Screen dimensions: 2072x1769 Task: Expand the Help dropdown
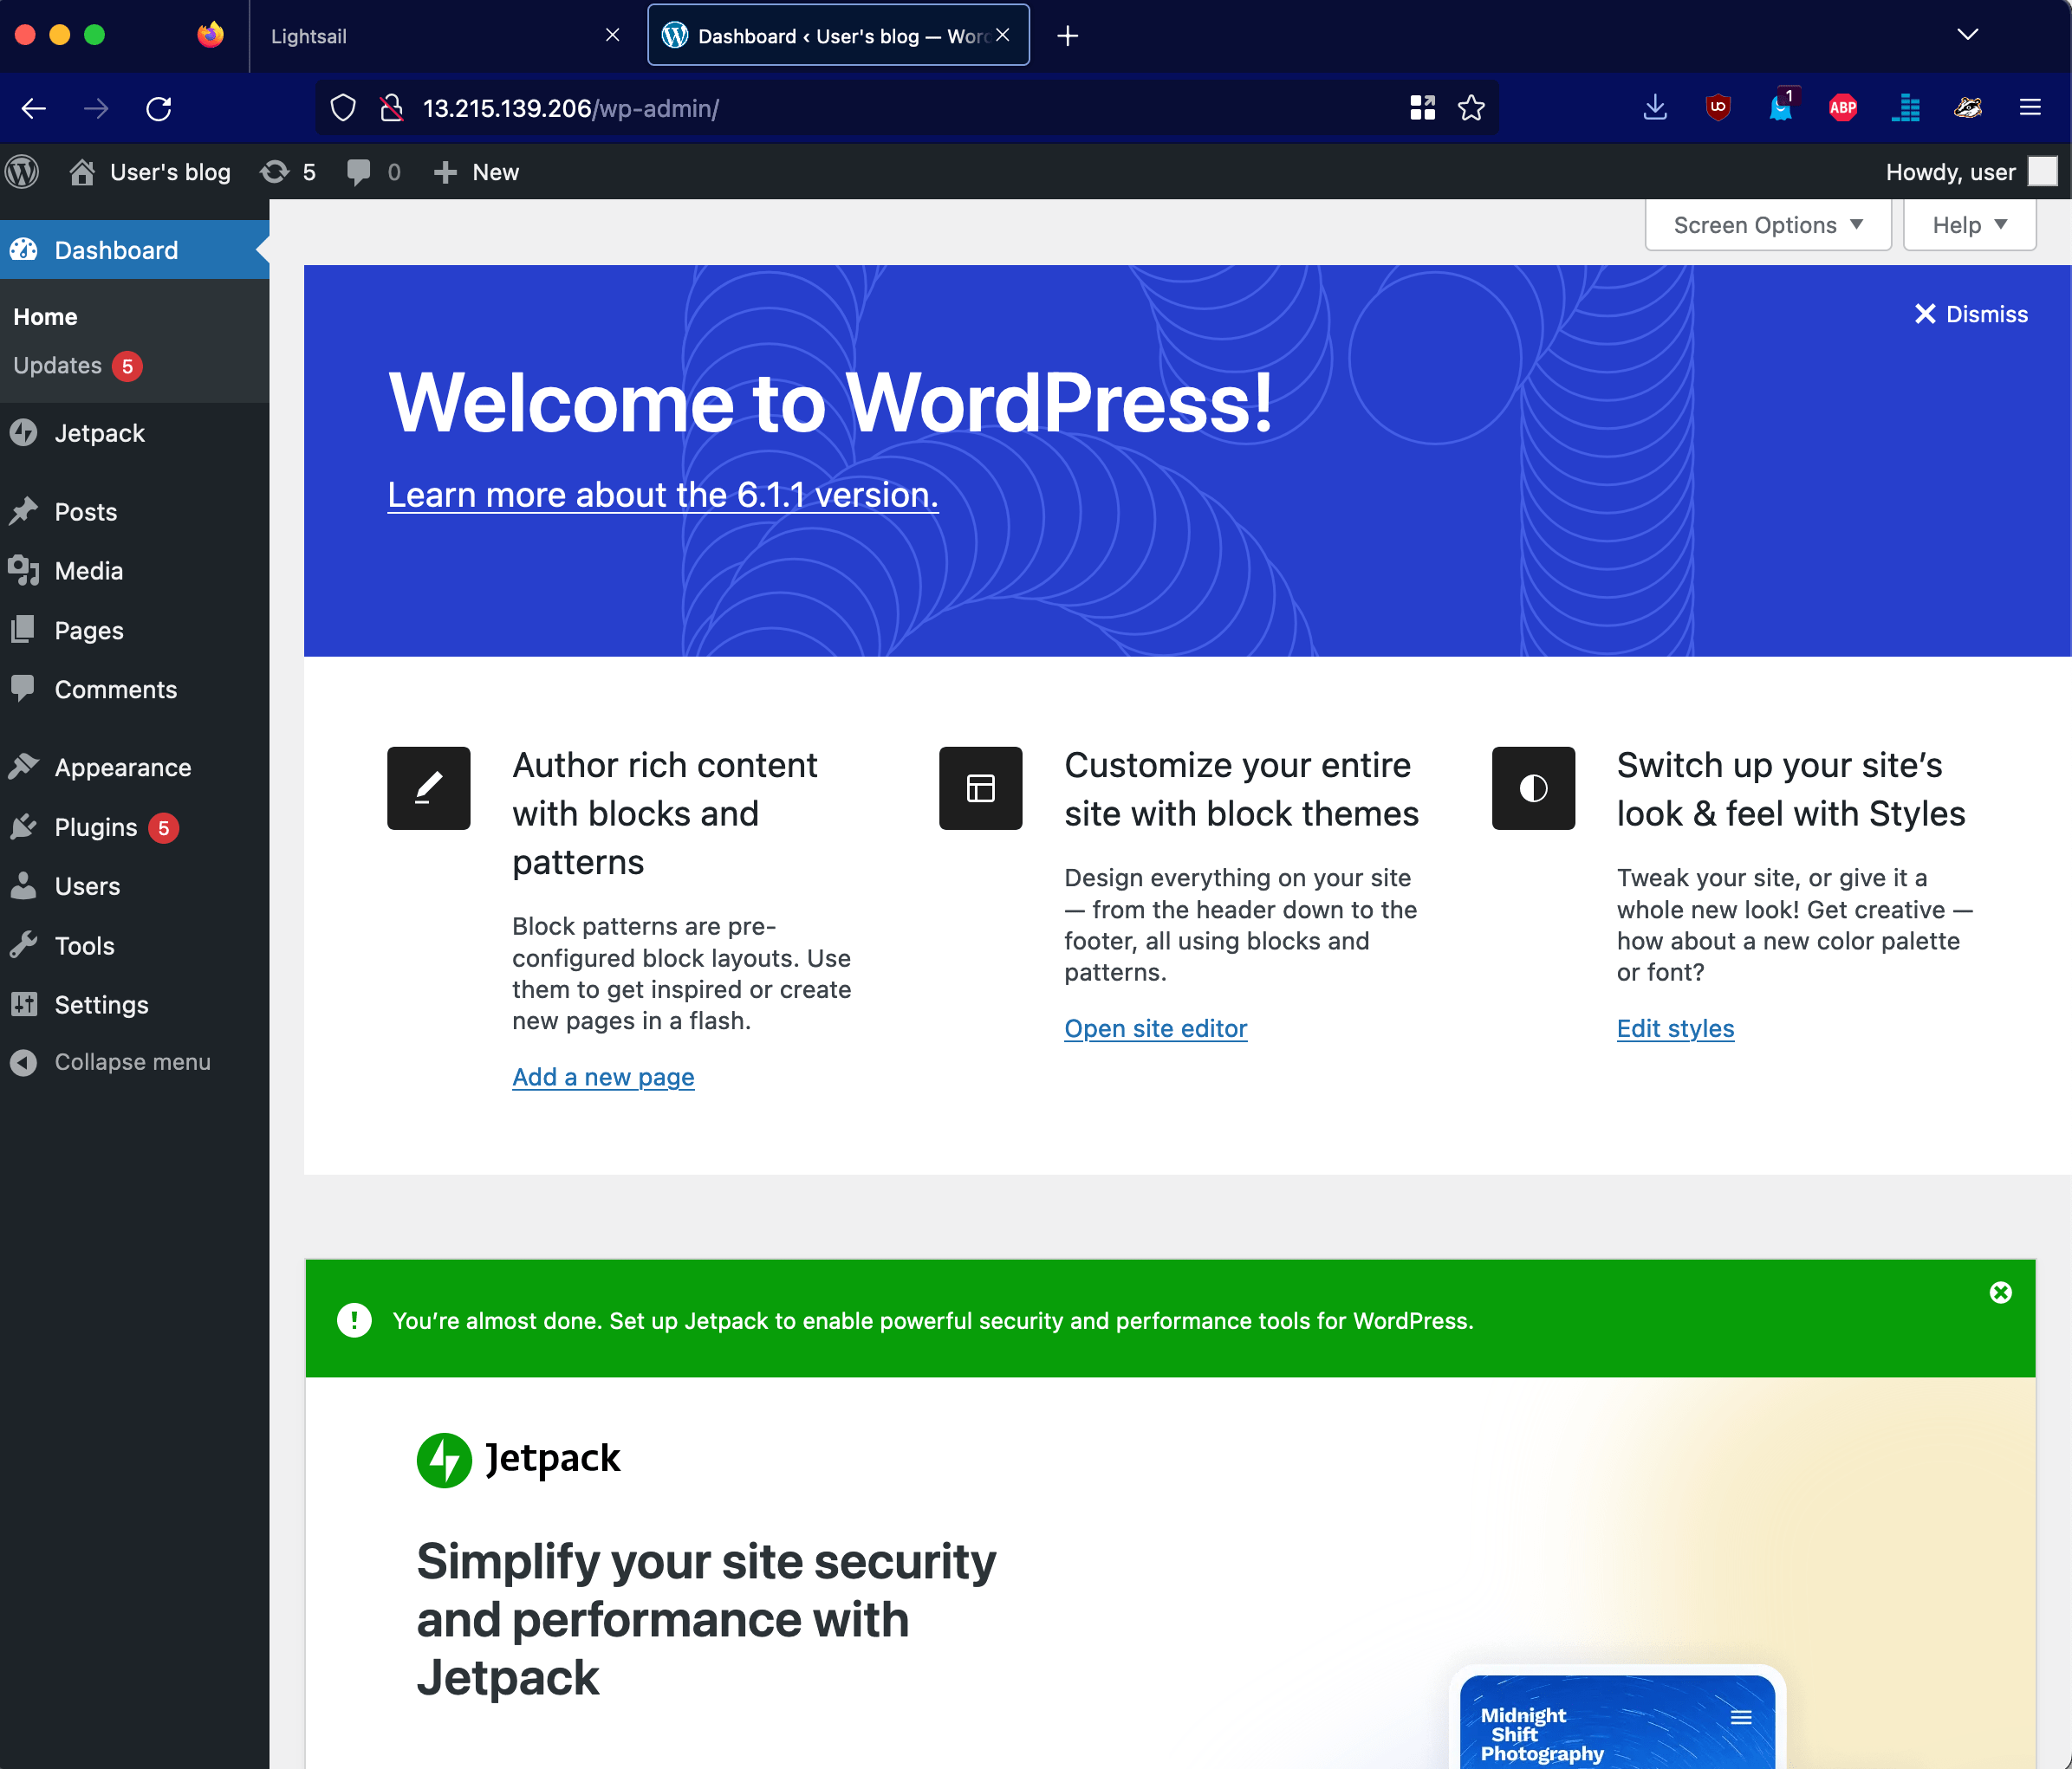[x=1967, y=224]
